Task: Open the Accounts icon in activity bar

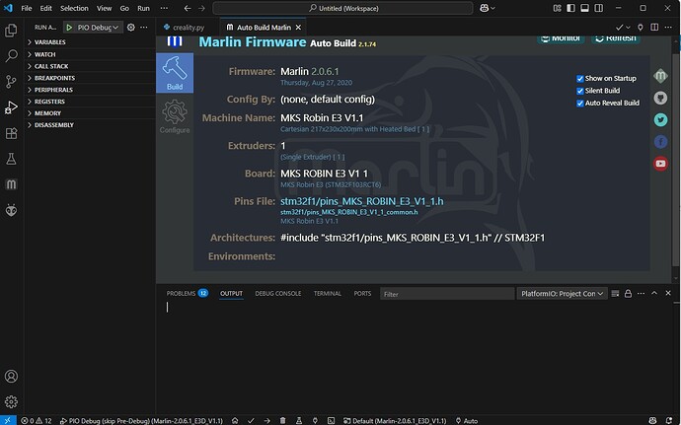Action: (x=11, y=376)
